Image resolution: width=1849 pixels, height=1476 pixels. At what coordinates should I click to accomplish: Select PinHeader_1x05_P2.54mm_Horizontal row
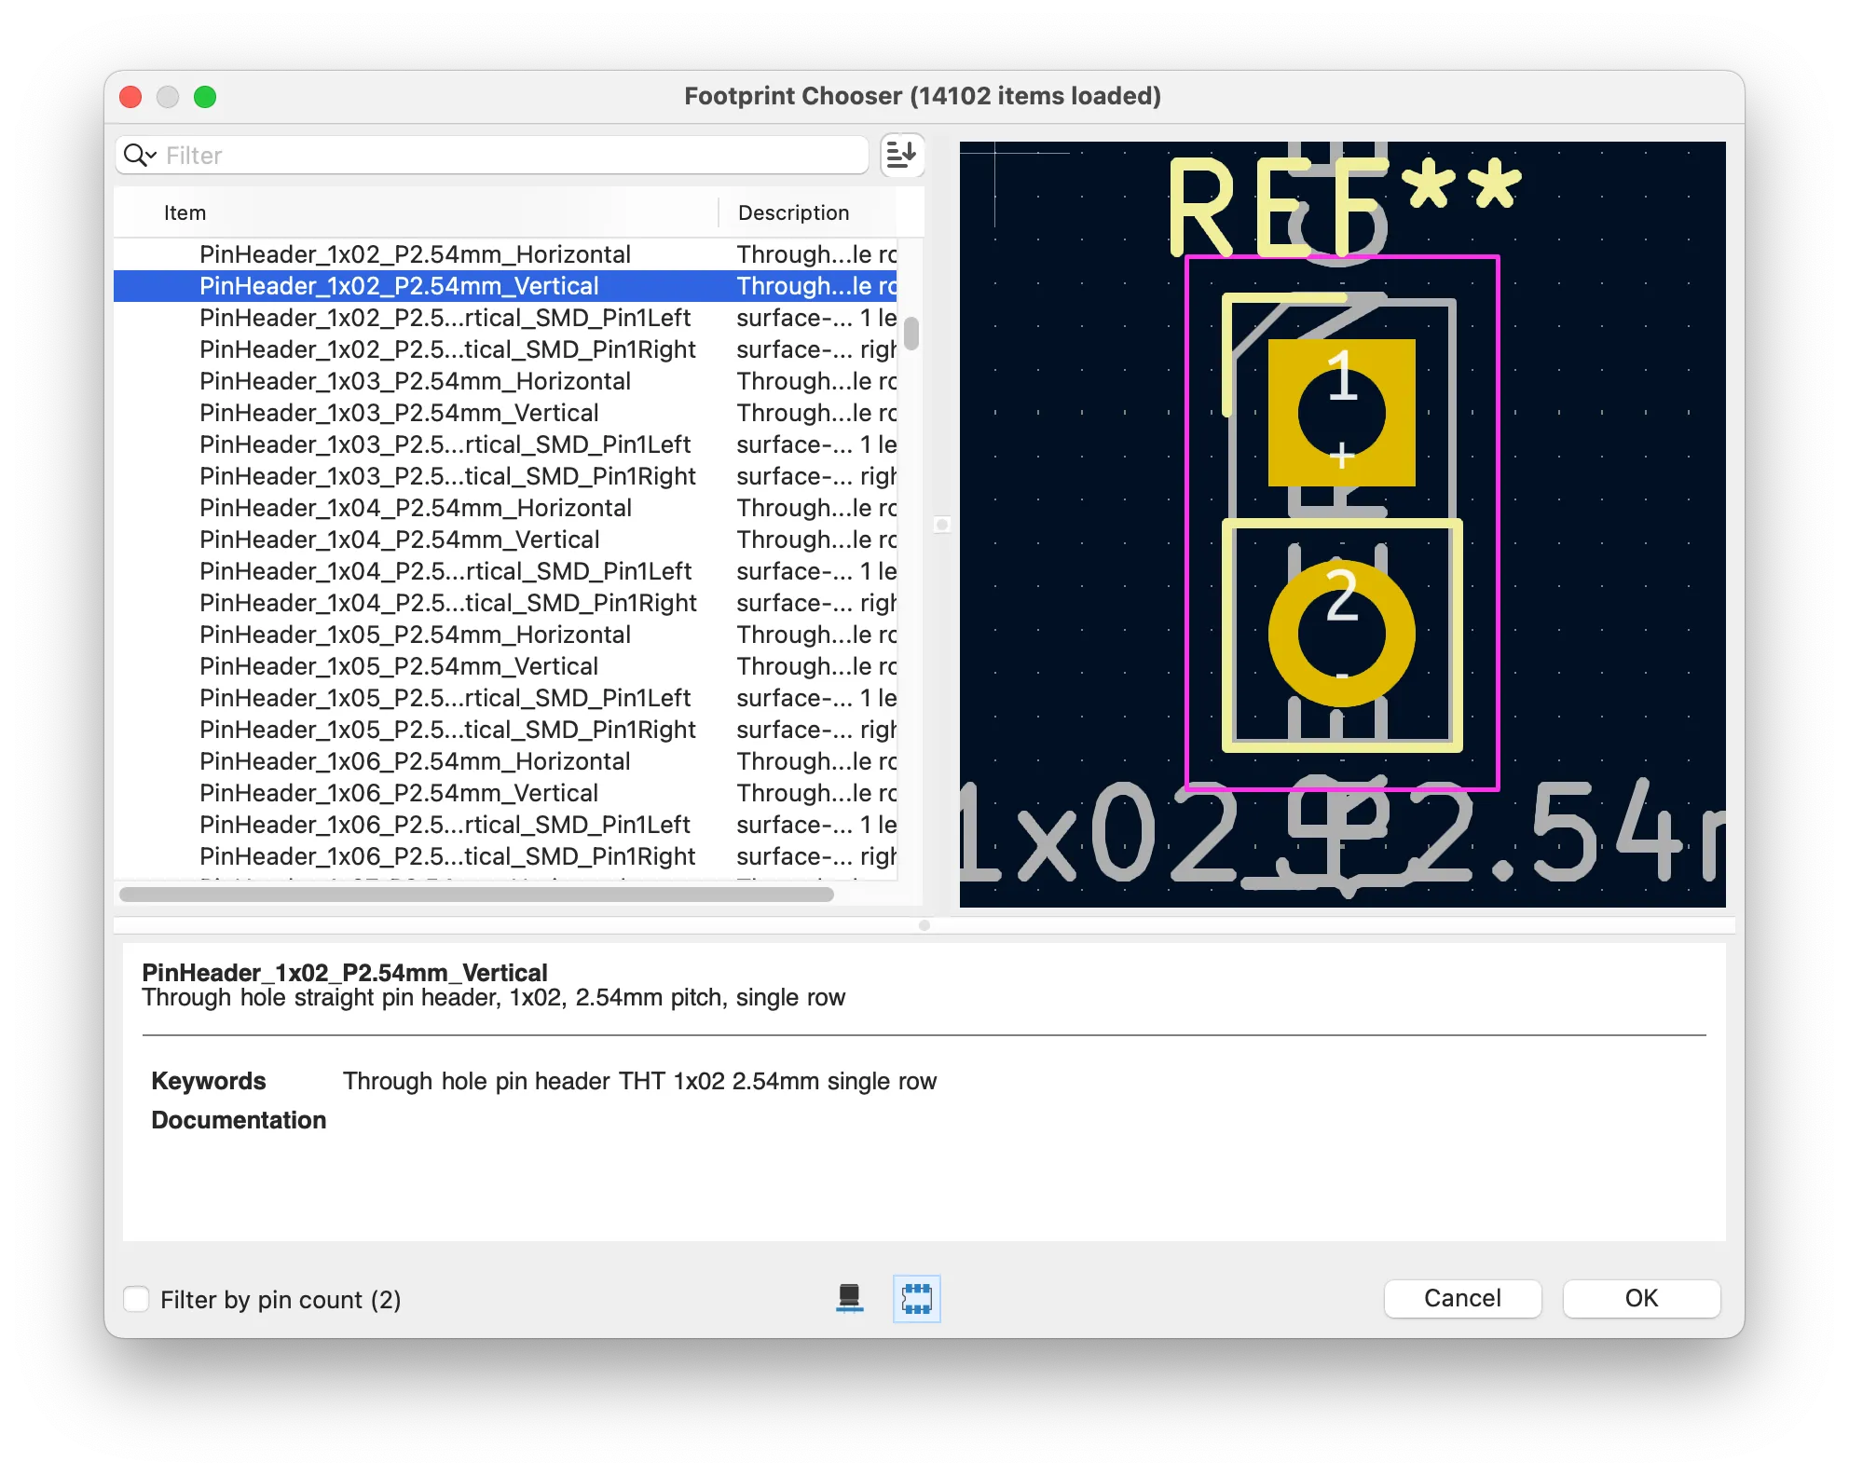pyautogui.click(x=505, y=635)
